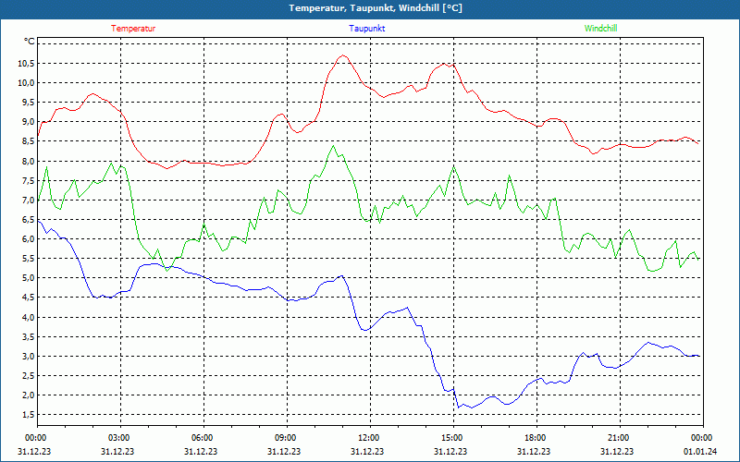
Task: Click the '31.12.23' date under 21:00
Action: tap(617, 452)
